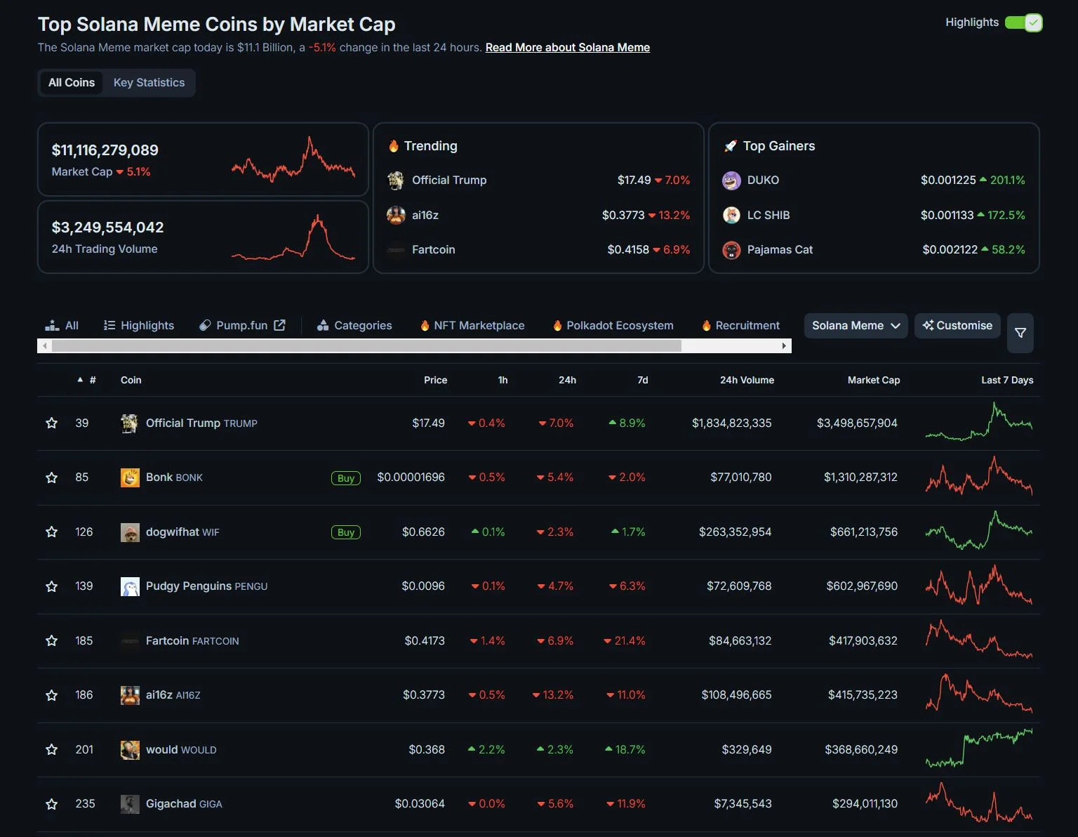Open the filter funnel icon

coord(1020,334)
